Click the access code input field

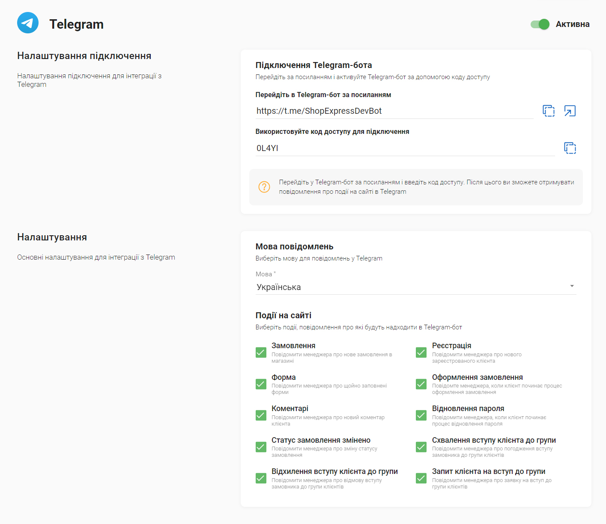[x=405, y=148]
